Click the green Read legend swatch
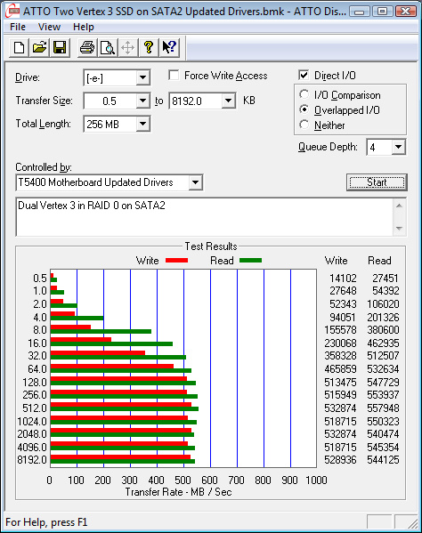The image size is (422, 533). (250, 261)
